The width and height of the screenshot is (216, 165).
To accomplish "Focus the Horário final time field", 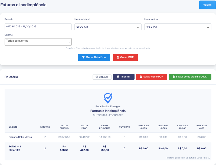I will pos(178,27).
